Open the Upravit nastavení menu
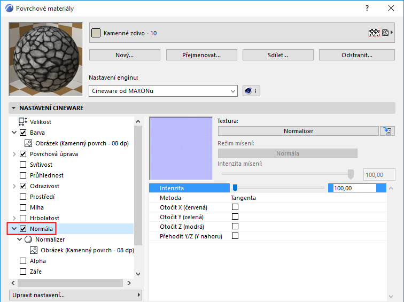 click(x=75, y=295)
